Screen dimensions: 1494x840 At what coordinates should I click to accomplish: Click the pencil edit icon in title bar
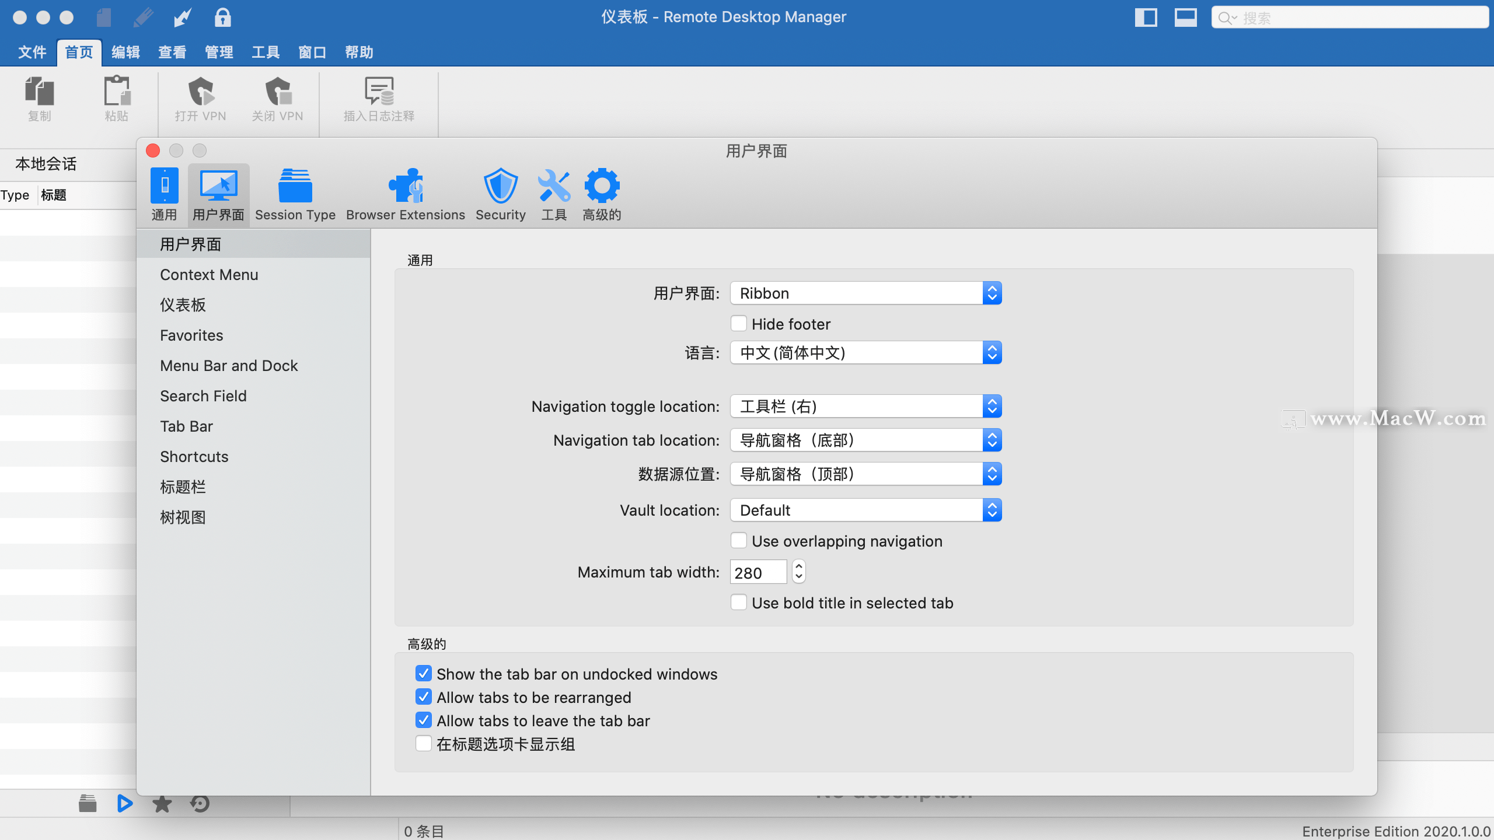[143, 17]
